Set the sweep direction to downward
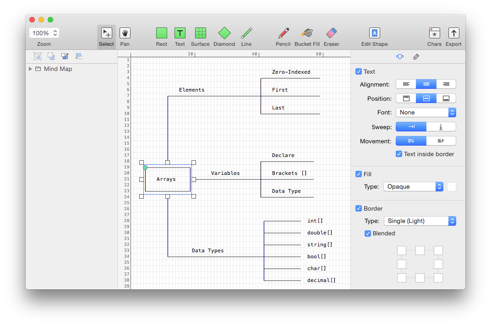491x326 pixels. (441, 127)
